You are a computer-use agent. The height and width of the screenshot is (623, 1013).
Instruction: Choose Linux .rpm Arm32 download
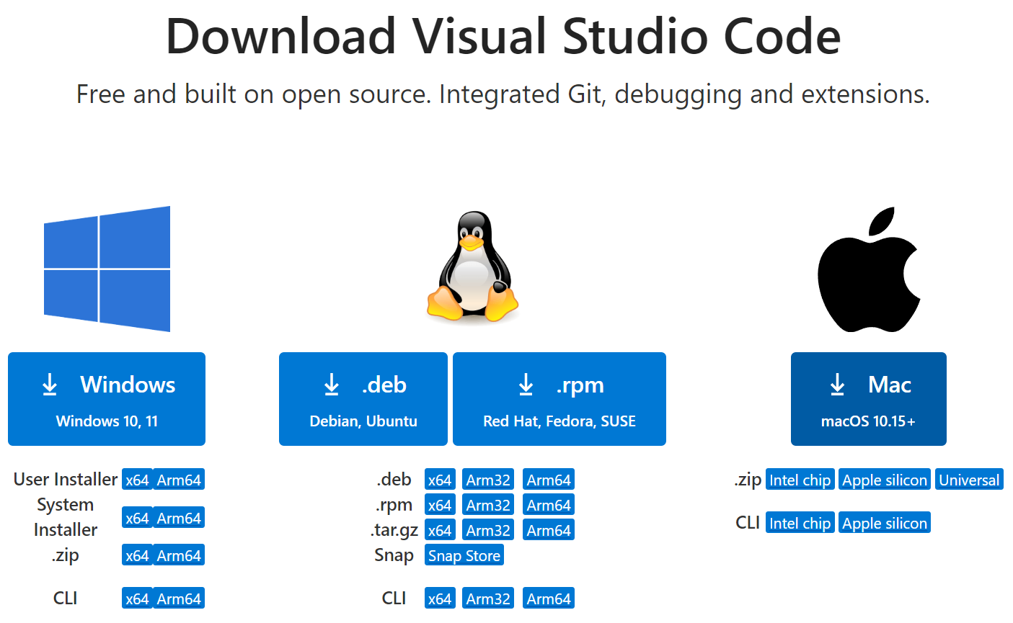tap(488, 505)
